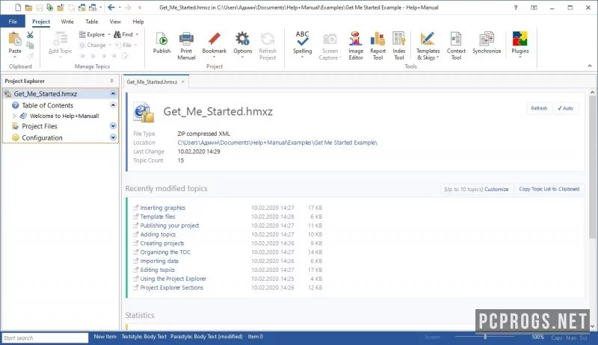The width and height of the screenshot is (598, 345).
Task: Run the Spelling check
Action: coord(303,39)
